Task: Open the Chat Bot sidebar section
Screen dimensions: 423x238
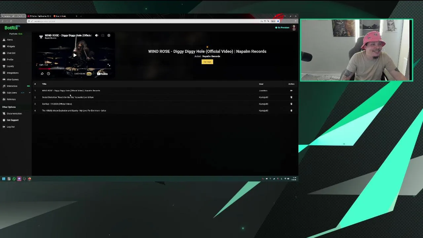Action: (x=11, y=53)
